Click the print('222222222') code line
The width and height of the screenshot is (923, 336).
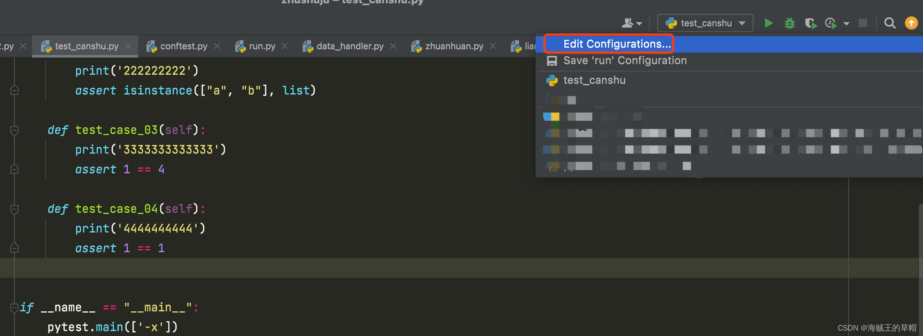[x=137, y=71]
